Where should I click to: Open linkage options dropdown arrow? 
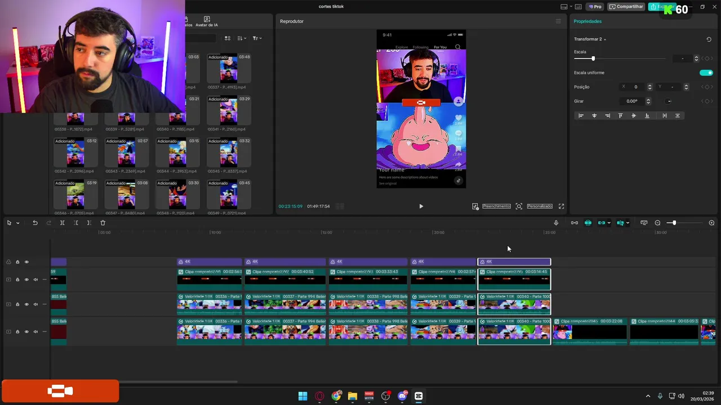pos(609,223)
